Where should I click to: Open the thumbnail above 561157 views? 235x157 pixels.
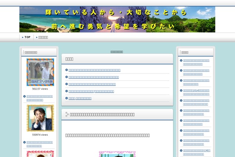pos(40,72)
